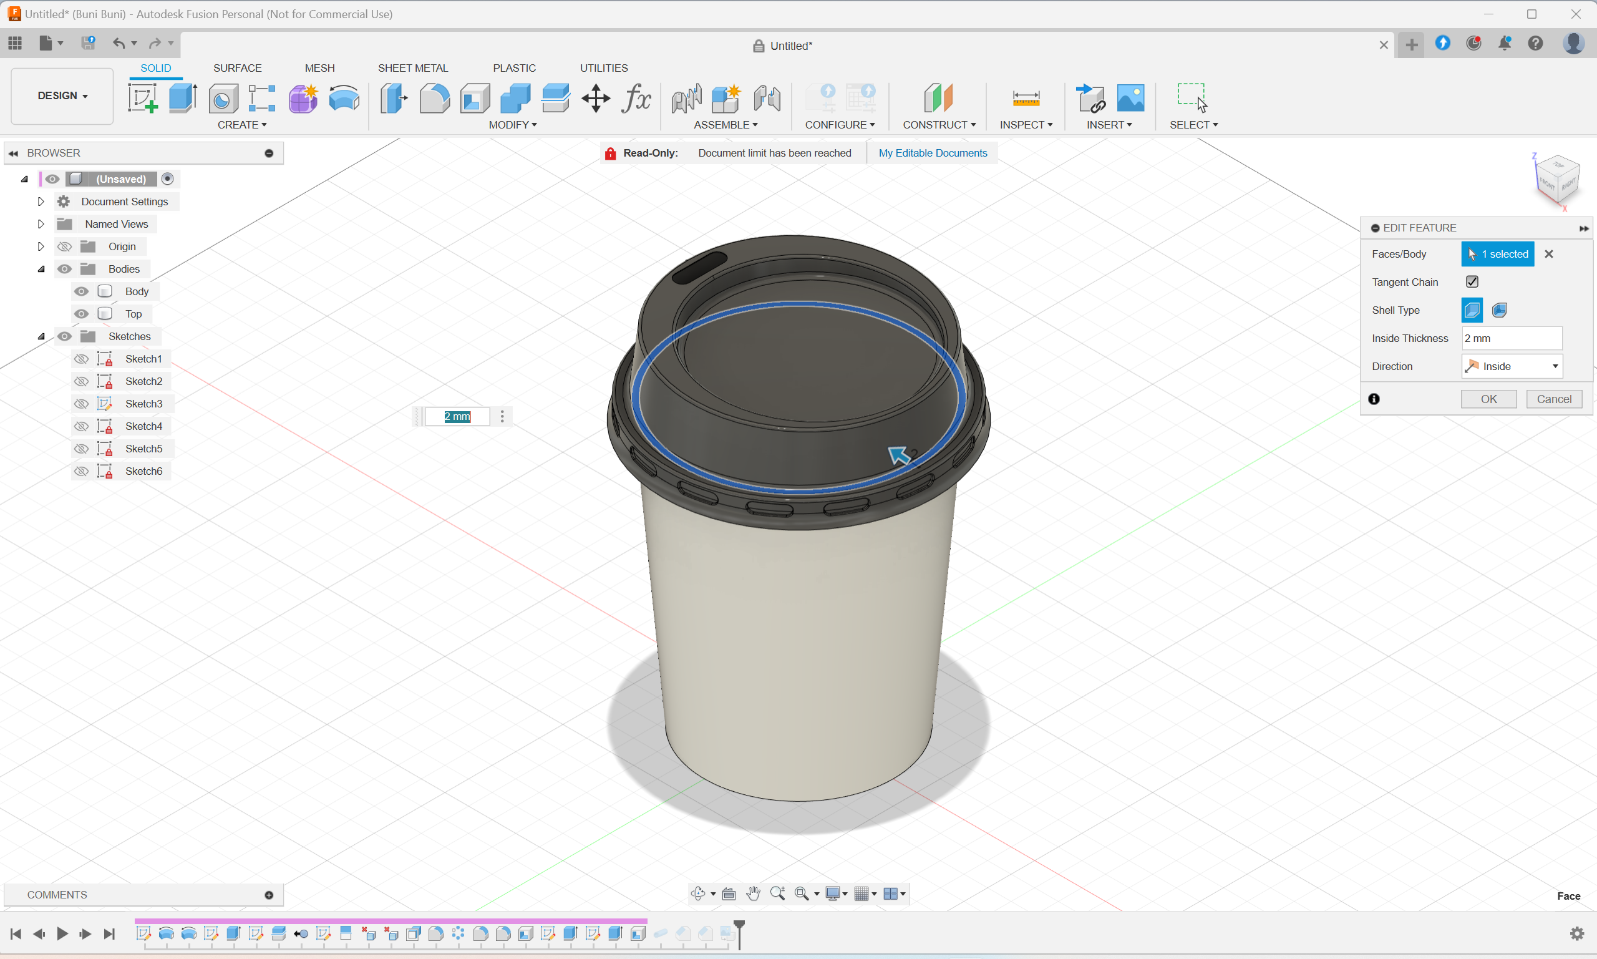Click the Extrude tool icon
The width and height of the screenshot is (1597, 959).
(x=183, y=98)
